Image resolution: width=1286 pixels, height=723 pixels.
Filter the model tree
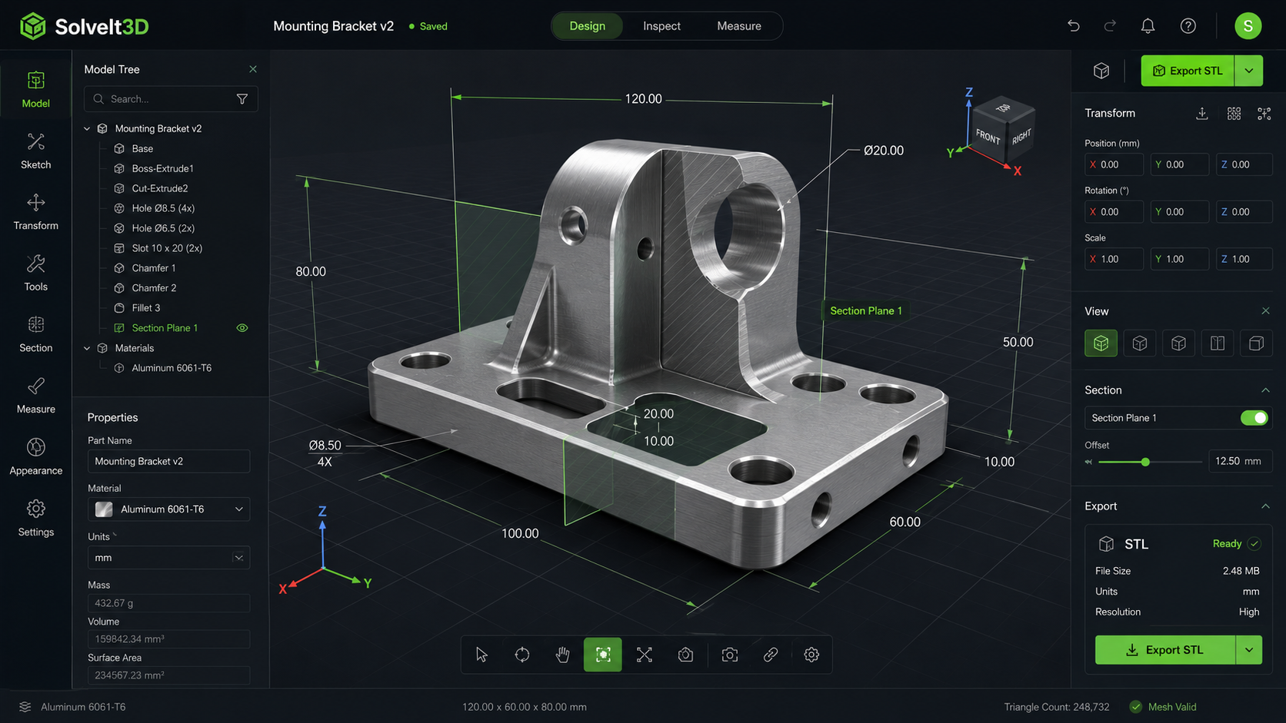pos(242,99)
